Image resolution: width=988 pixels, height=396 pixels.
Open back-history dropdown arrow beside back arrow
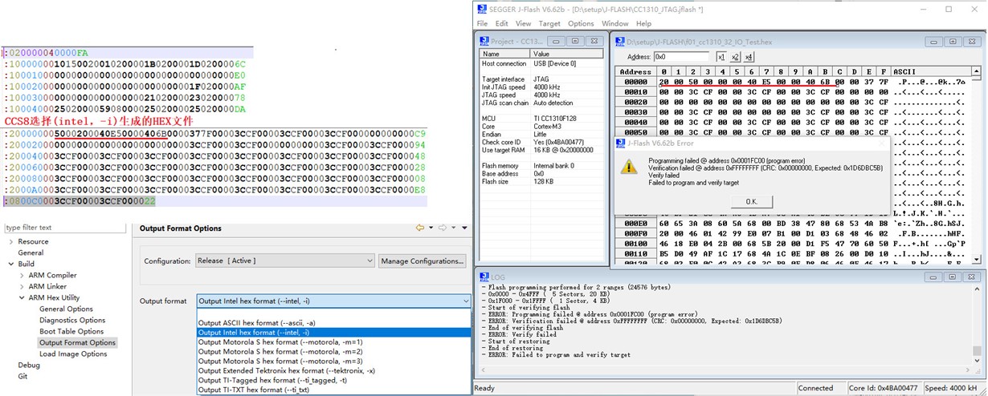point(430,228)
